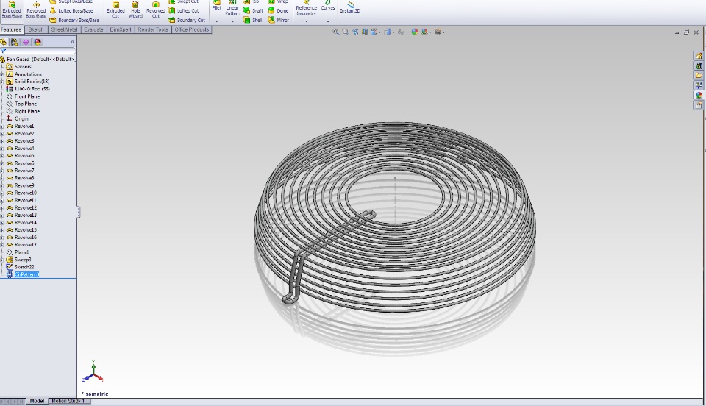The image size is (706, 406).
Task: Expand the Revolve1 feature node
Action: 2,127
